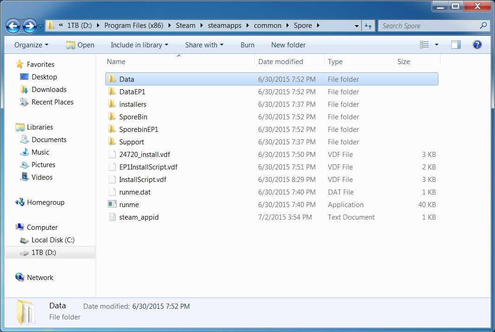The image size is (495, 332).
Task: Expand the address bar history dropdown
Action: click(357, 26)
